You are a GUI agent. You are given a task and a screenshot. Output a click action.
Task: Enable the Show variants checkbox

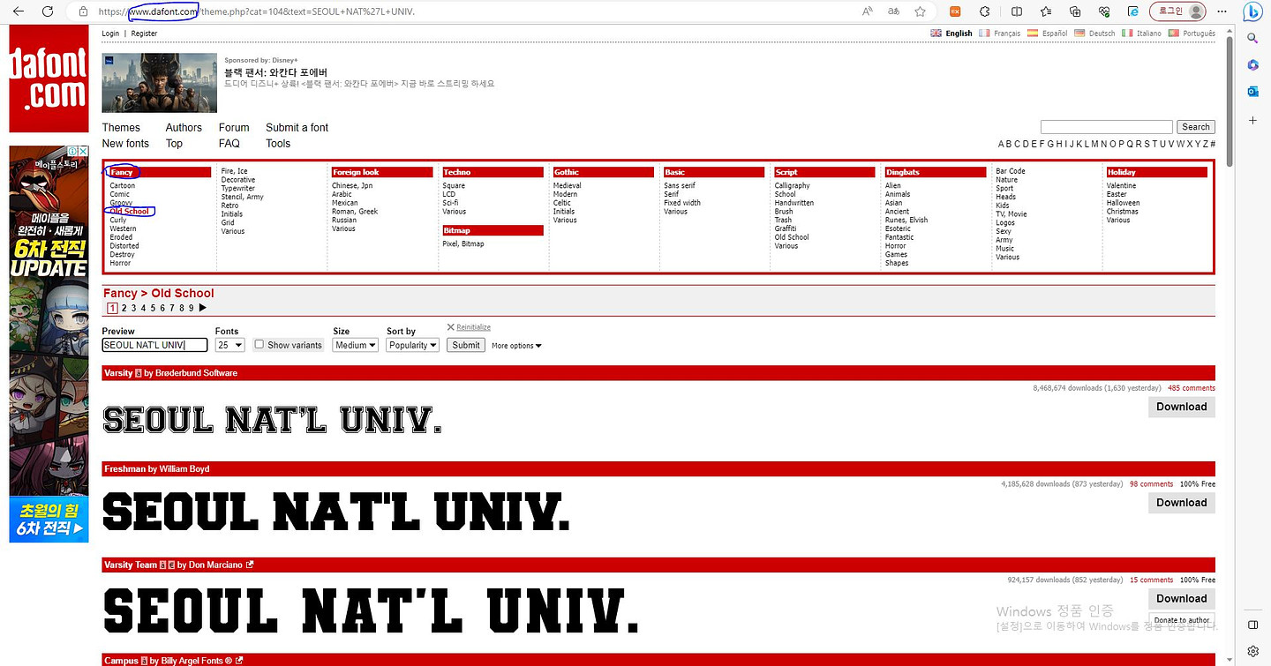click(x=259, y=345)
